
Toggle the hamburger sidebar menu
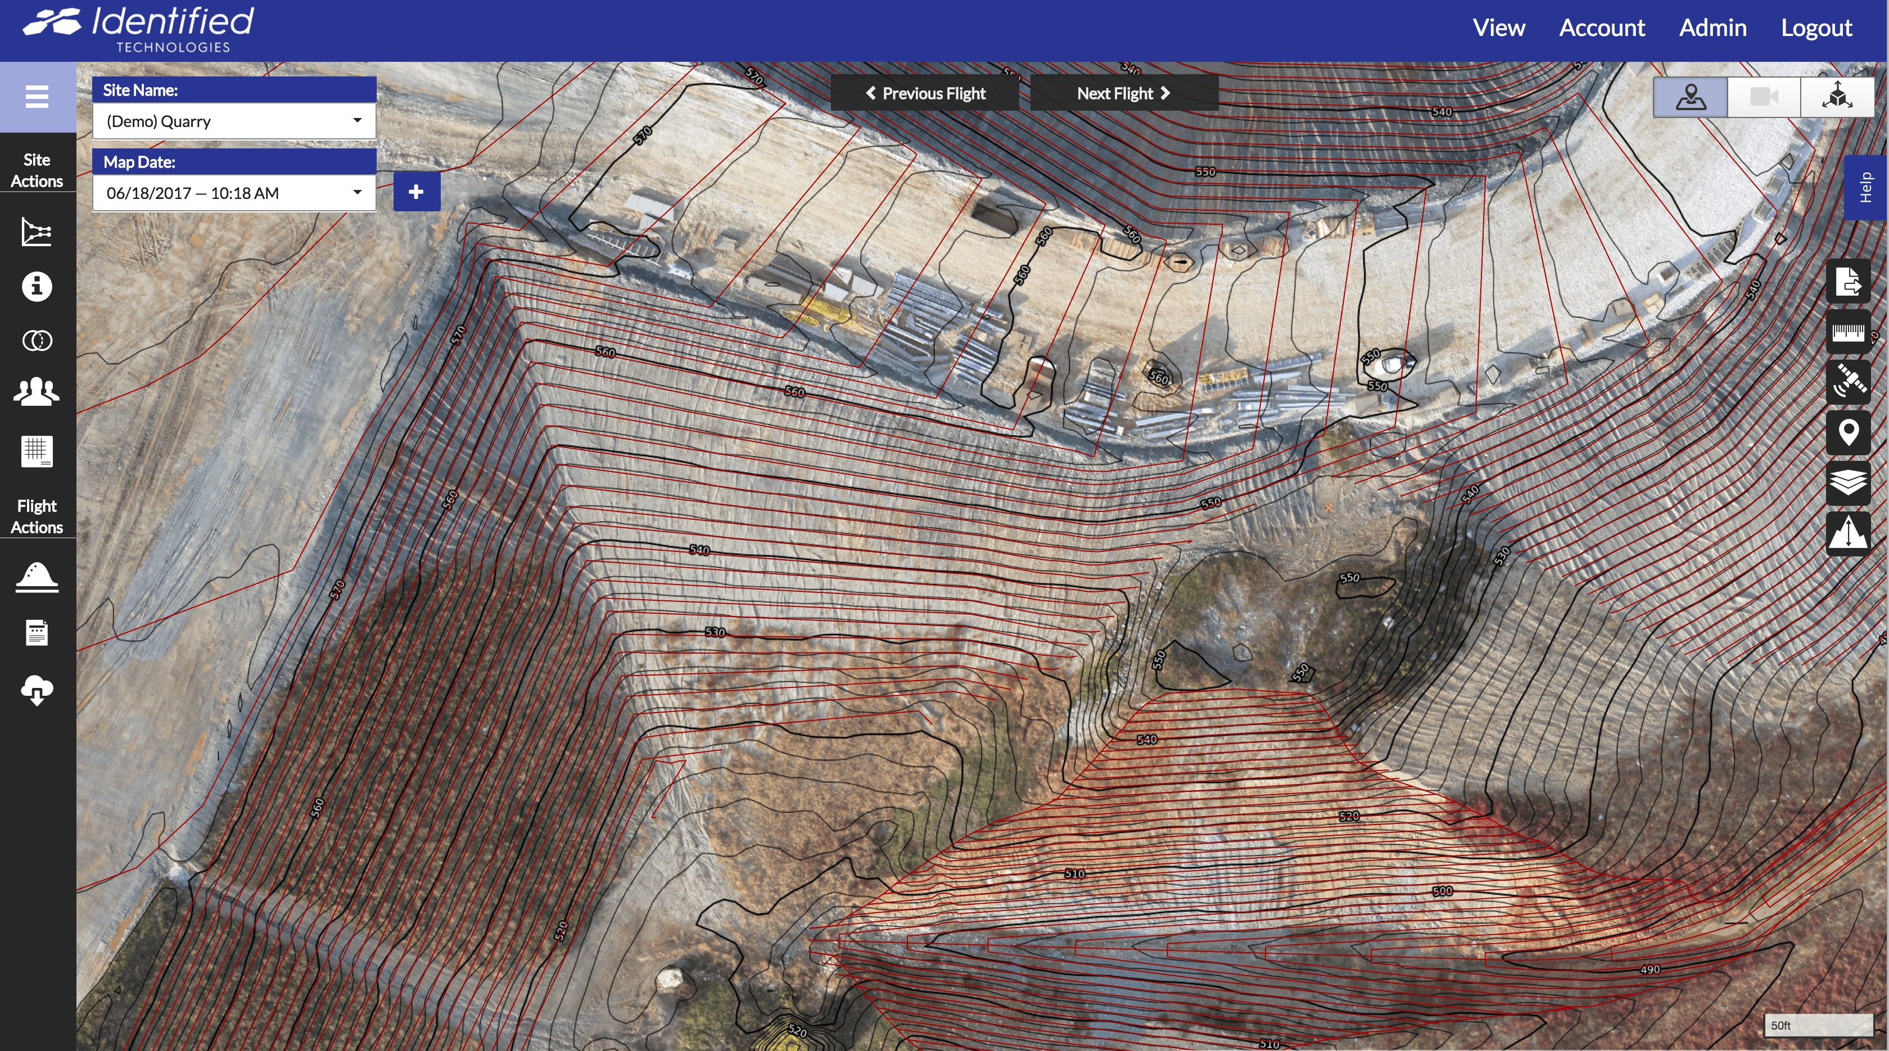coord(37,96)
